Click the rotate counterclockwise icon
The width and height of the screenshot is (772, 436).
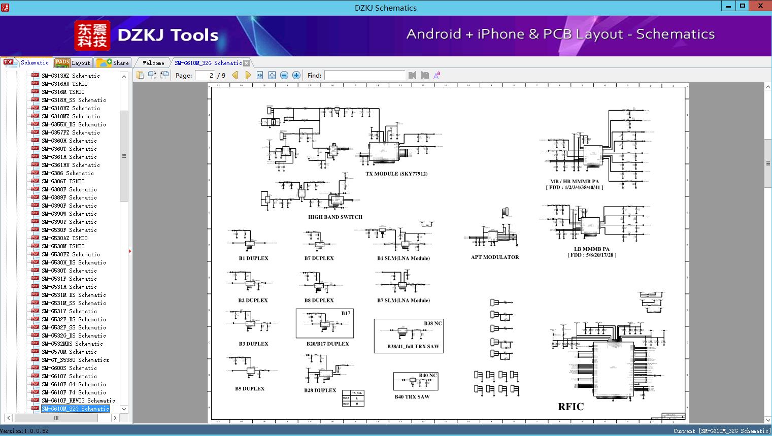pyautogui.click(x=152, y=75)
